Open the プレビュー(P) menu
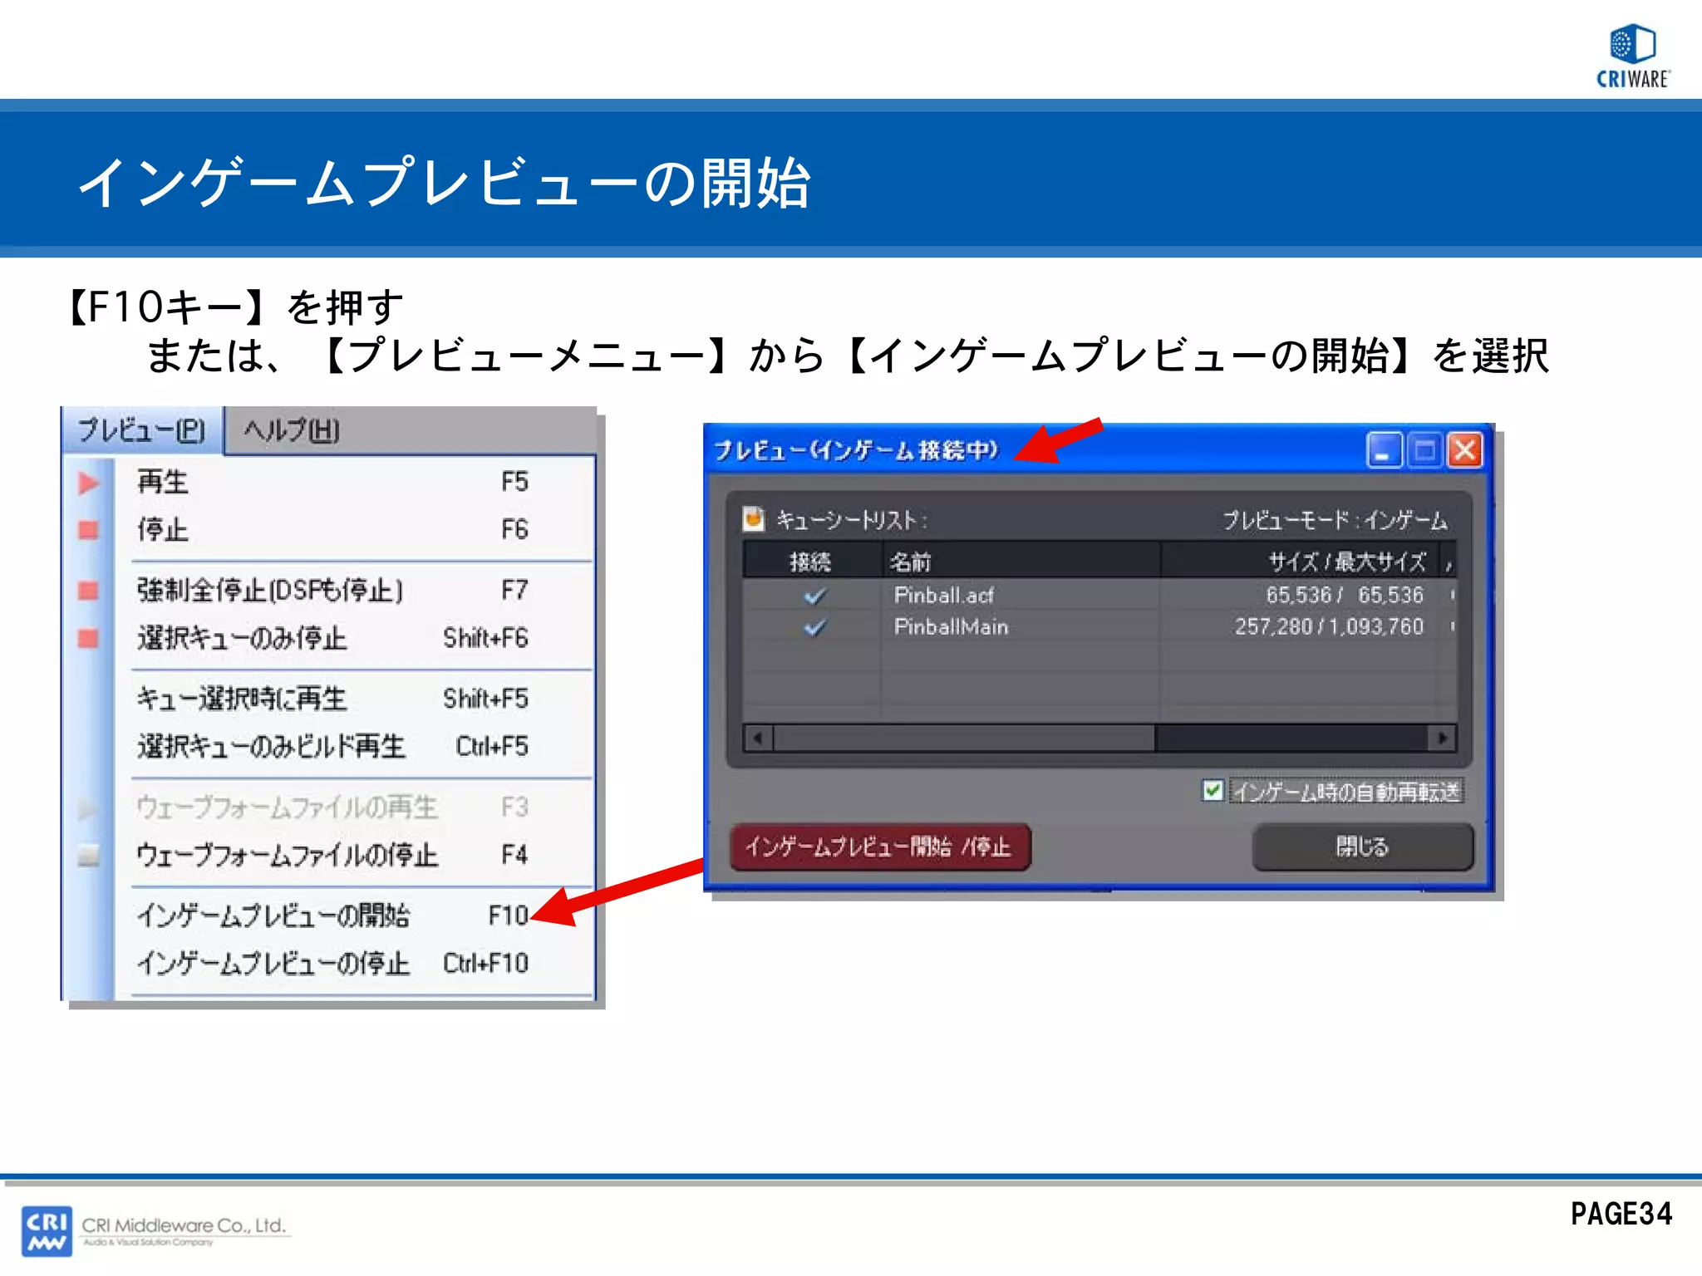 (x=141, y=430)
